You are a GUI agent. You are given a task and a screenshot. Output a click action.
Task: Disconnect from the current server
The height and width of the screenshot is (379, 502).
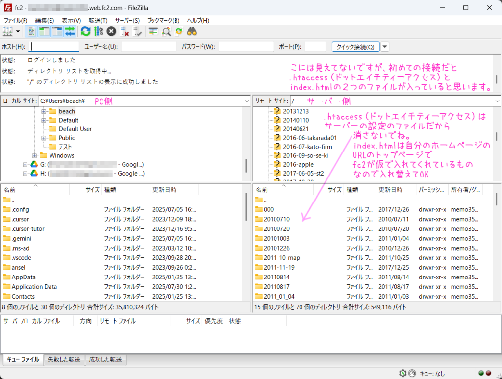[x=124, y=32]
